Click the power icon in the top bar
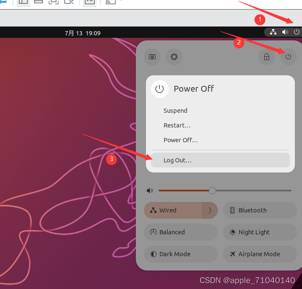Viewport: 302px width, 289px height. [297, 32]
